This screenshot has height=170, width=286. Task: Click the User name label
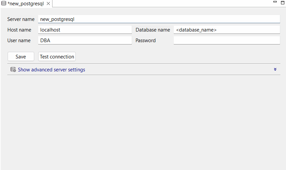[x=19, y=41]
